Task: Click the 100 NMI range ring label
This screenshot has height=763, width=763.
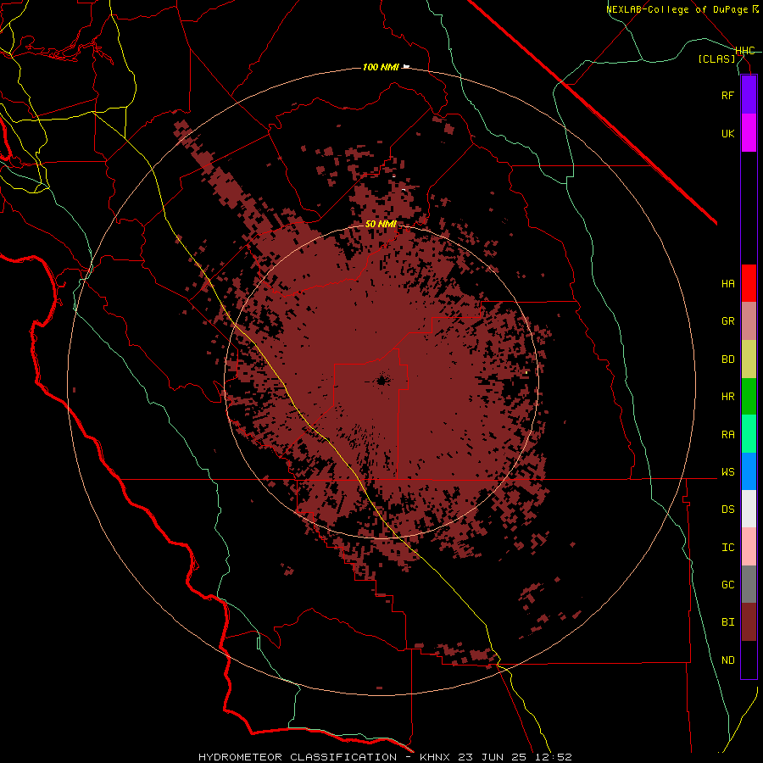Action: pos(381,67)
